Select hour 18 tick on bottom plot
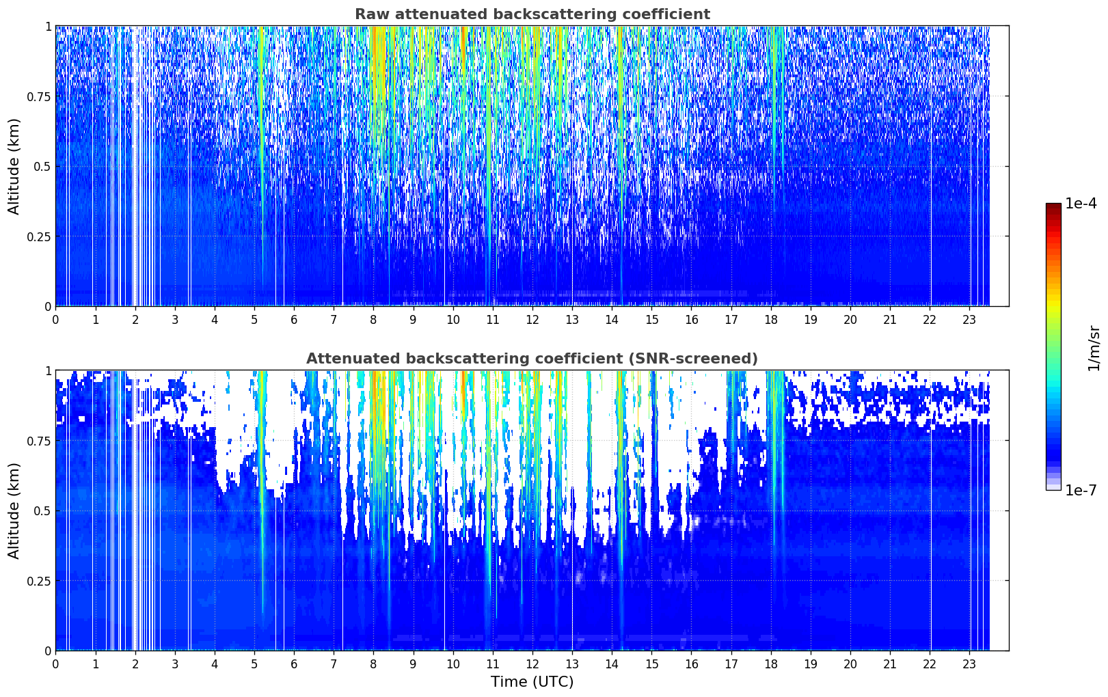This screenshot has width=1108, height=697. 771,664
